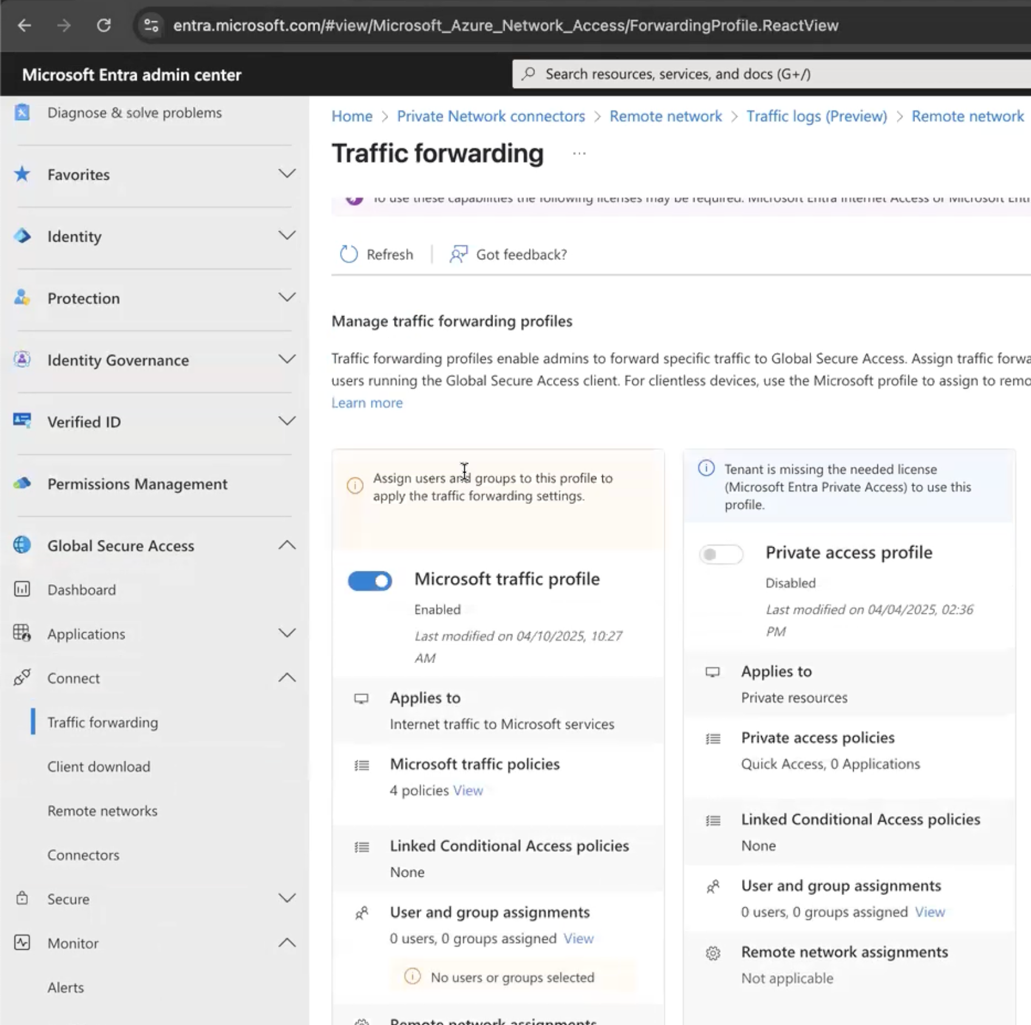Image resolution: width=1031 pixels, height=1025 pixels.
Task: View Private access user and group assignments
Action: [x=930, y=912]
